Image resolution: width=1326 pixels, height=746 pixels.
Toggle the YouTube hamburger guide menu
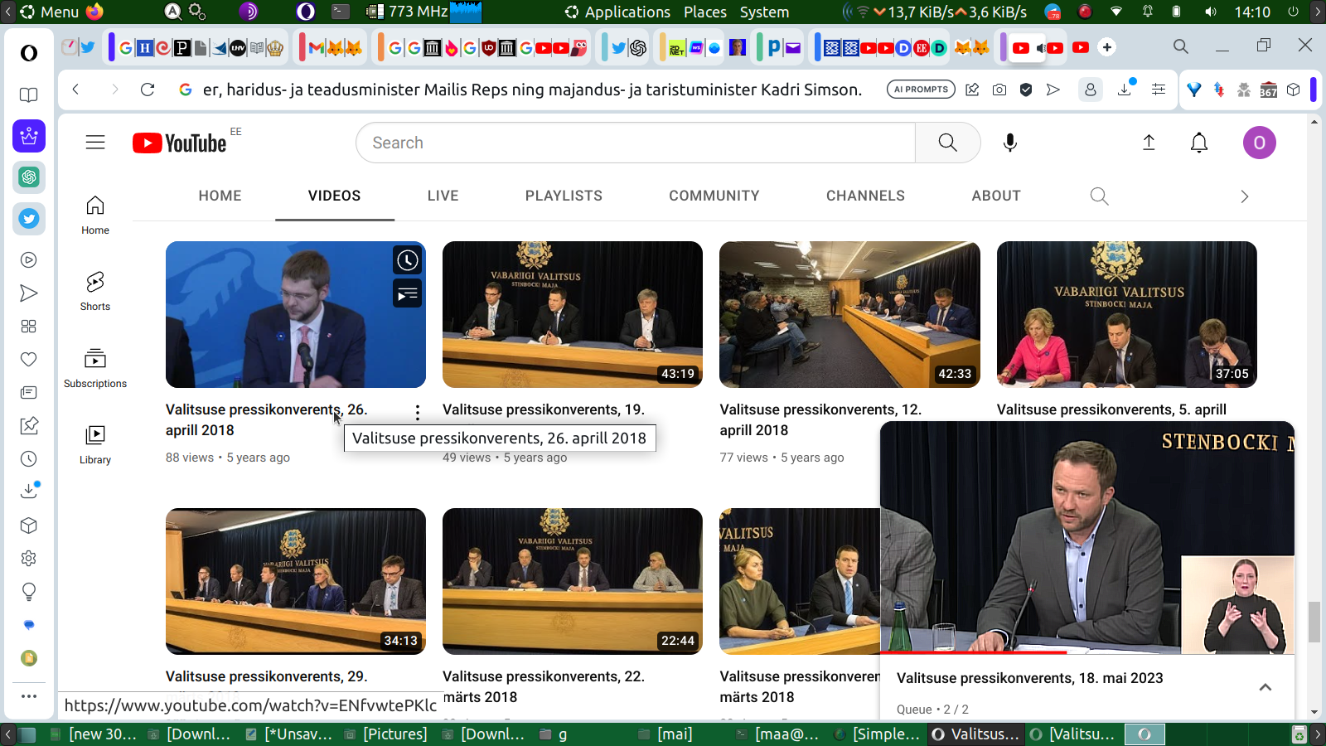tap(95, 143)
